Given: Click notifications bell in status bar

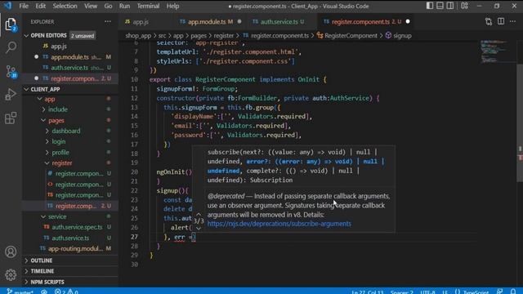Looking at the screenshot, I should pos(513,292).
